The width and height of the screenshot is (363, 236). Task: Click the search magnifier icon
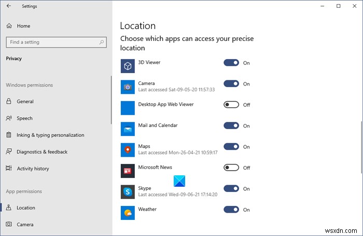tap(102, 42)
